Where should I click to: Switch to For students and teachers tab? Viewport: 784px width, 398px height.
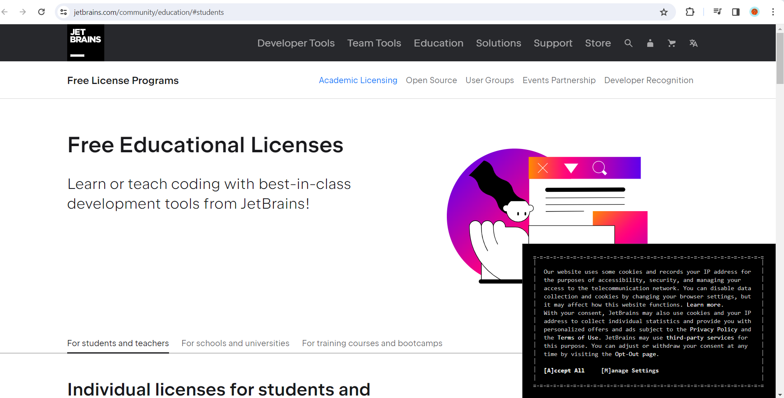[118, 343]
